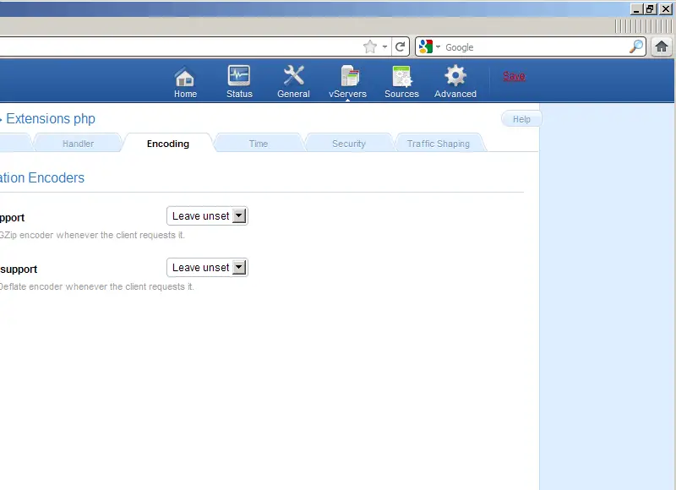Open the Traffic Shaping tab
The image size is (676, 490).
point(438,144)
